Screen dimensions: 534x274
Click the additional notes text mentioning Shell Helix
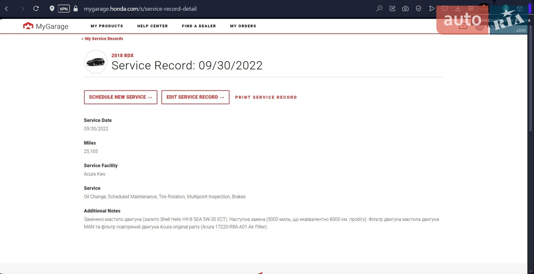coord(261,223)
